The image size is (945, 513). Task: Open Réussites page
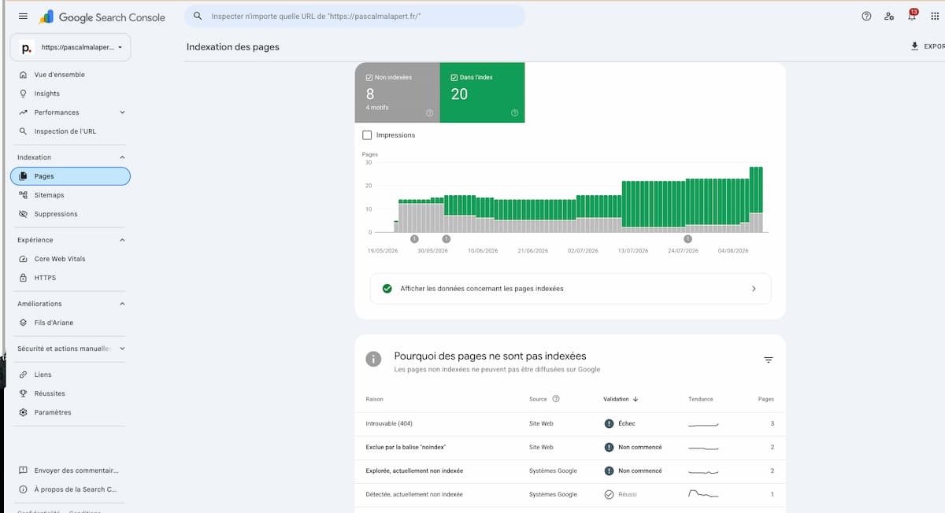(x=71, y=393)
